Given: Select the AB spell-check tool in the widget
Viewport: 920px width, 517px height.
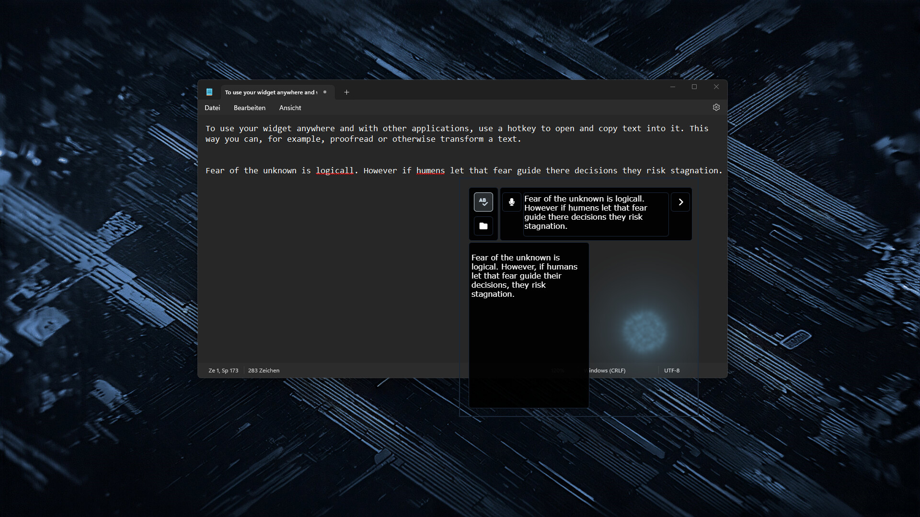Looking at the screenshot, I should 483,202.
